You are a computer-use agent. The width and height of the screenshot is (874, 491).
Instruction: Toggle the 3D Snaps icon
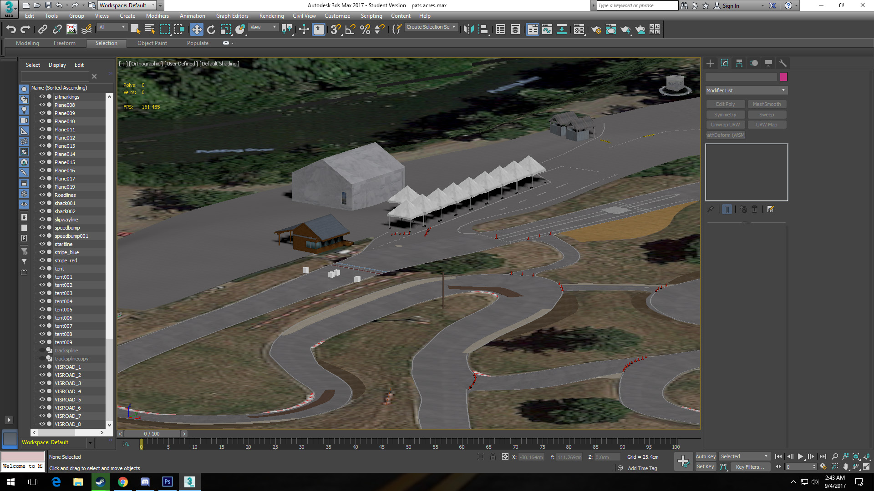[x=336, y=30]
